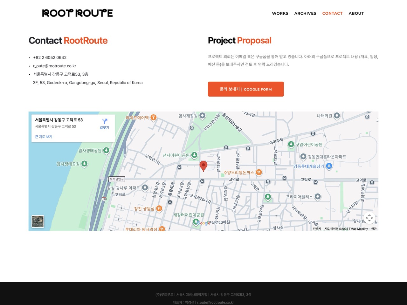Click 라이프에어백 bar marker icon
The image size is (407, 305).
pyautogui.click(x=153, y=118)
